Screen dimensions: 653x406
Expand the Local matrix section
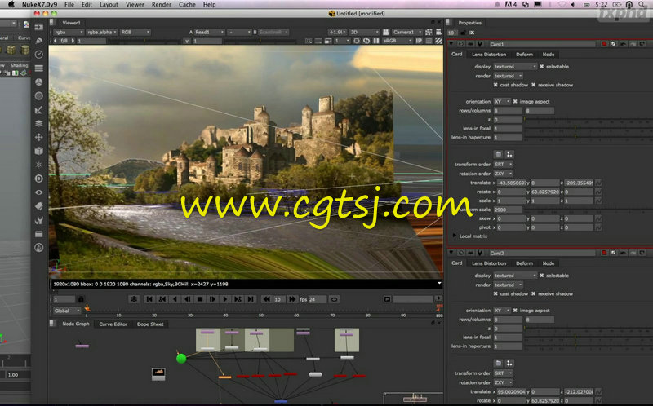(455, 236)
